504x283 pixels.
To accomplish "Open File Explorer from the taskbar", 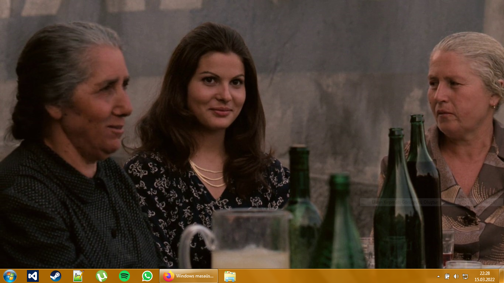I will 230,276.
